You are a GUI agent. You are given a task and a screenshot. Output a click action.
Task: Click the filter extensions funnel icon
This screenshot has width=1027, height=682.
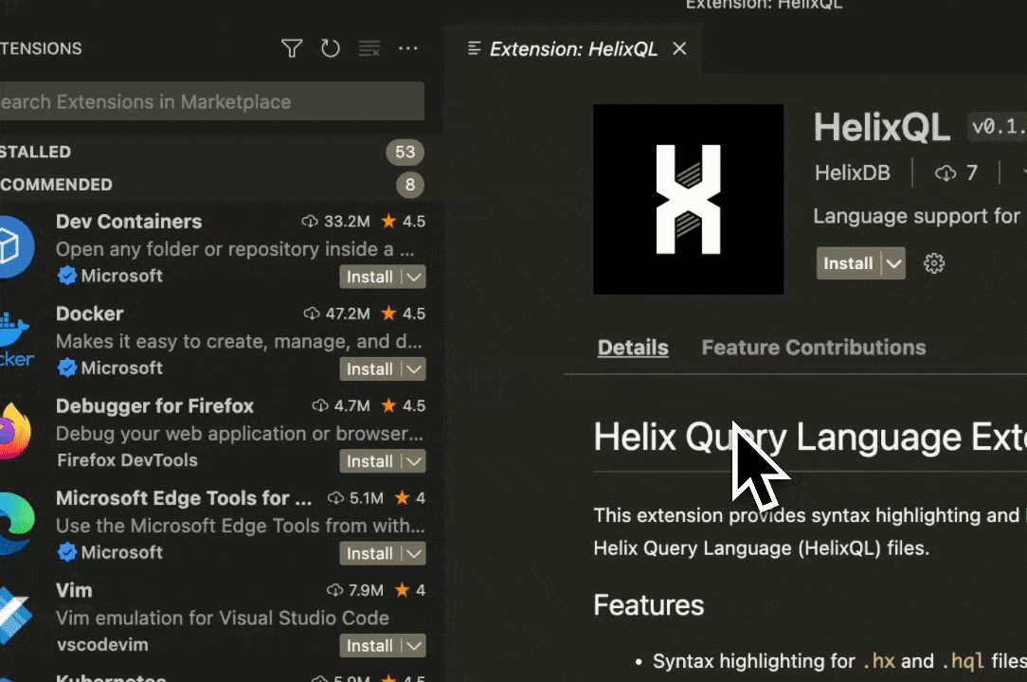(292, 48)
